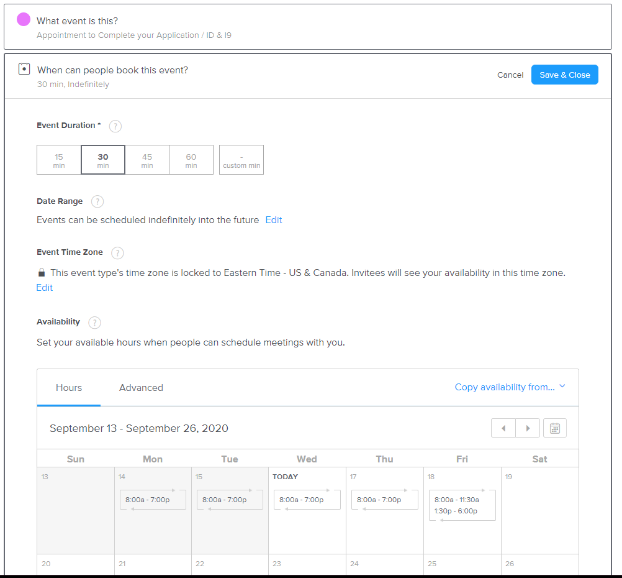Click Save & Close button

coord(565,75)
